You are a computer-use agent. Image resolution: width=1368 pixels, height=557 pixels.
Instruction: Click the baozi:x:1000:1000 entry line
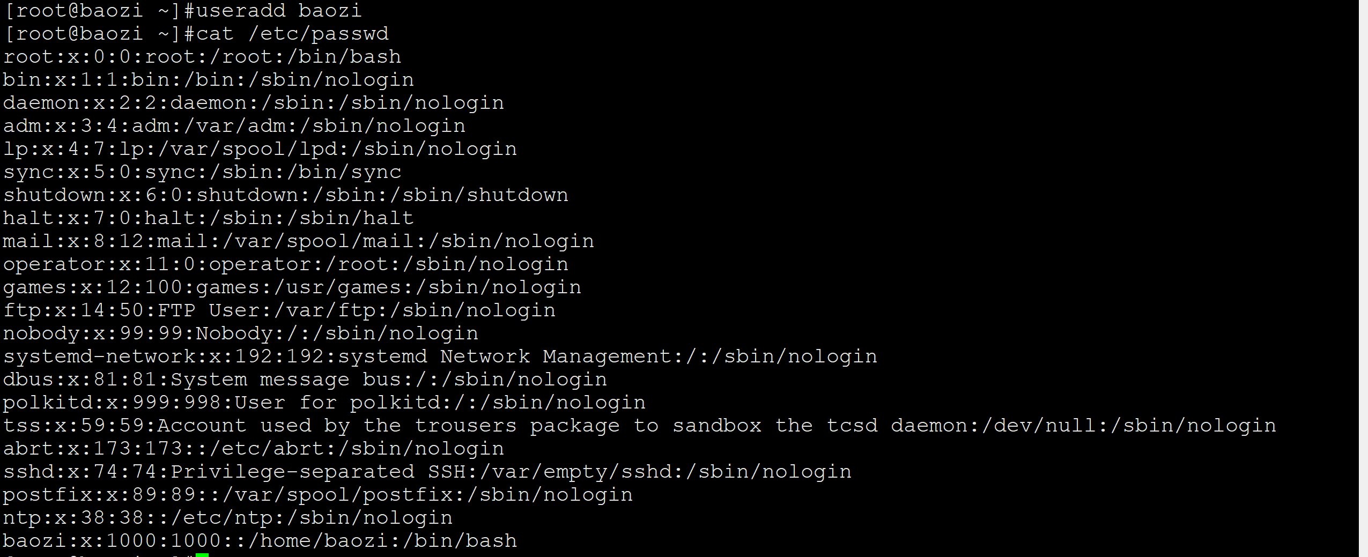click(260, 540)
